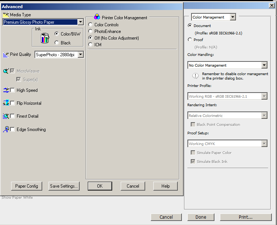Viewport: 277px width, 225px height.
Task: Click the Flip Horizontal icon
Action: point(6,103)
